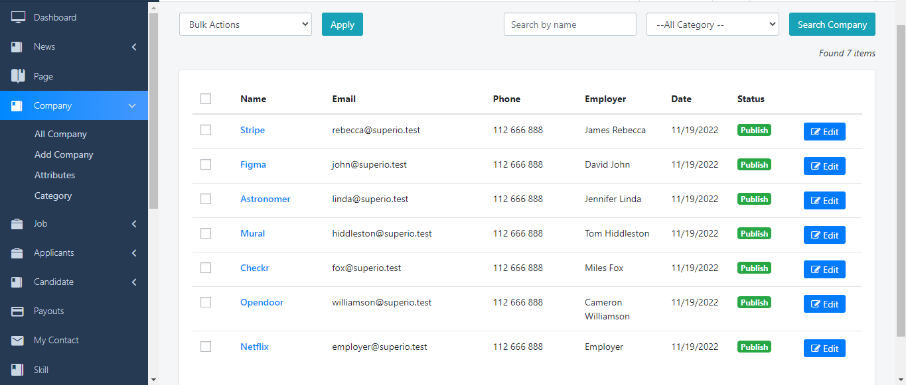Click the Candidate icon in sidebar
The image size is (906, 385).
[x=18, y=282]
